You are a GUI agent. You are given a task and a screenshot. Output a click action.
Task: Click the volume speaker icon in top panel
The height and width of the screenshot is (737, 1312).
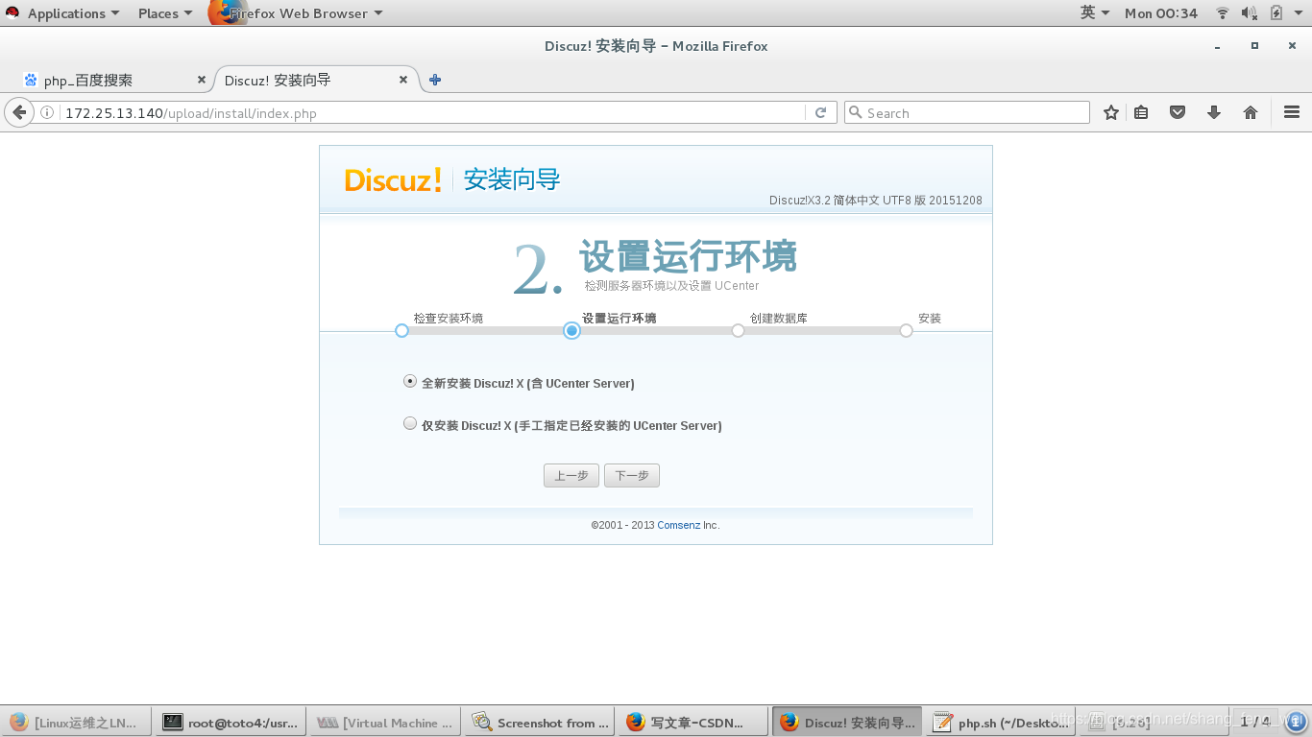pyautogui.click(x=1249, y=13)
